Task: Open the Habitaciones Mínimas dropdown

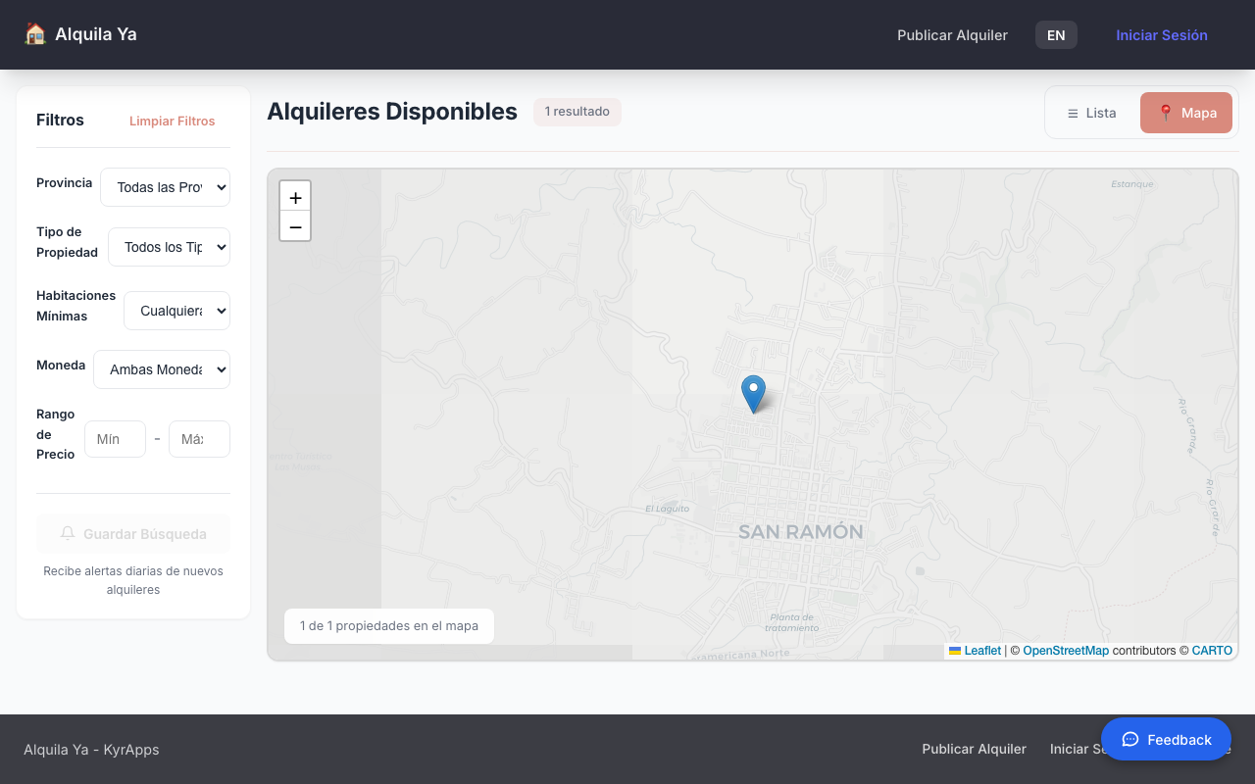Action: click(176, 311)
